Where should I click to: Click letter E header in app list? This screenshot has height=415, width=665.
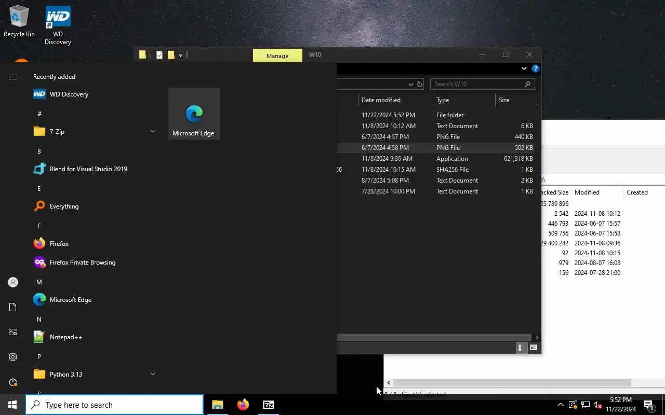39,189
